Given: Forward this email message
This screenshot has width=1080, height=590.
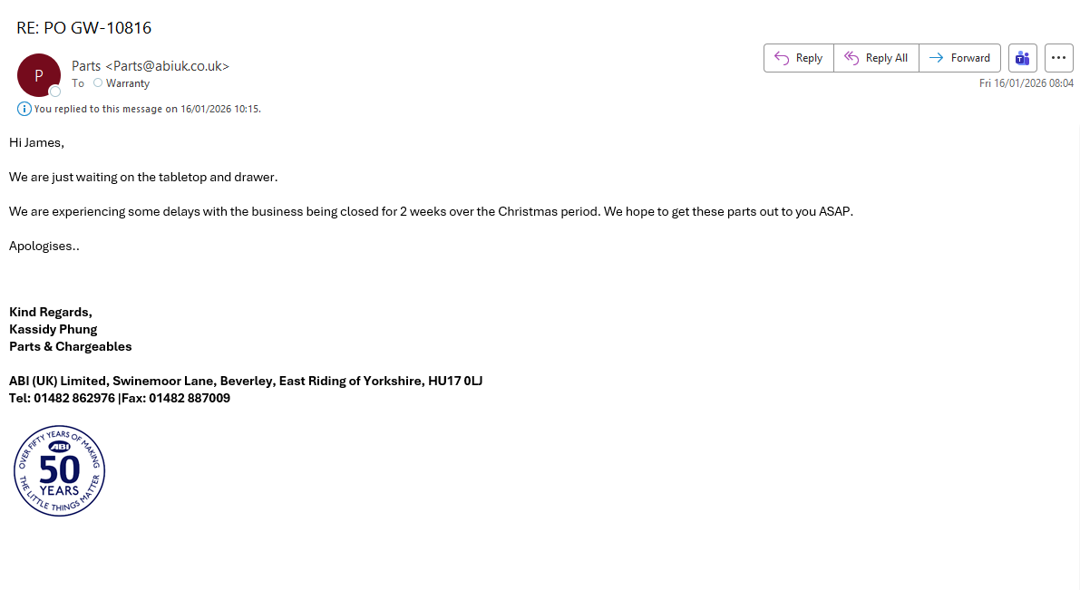Looking at the screenshot, I should coord(959,58).
